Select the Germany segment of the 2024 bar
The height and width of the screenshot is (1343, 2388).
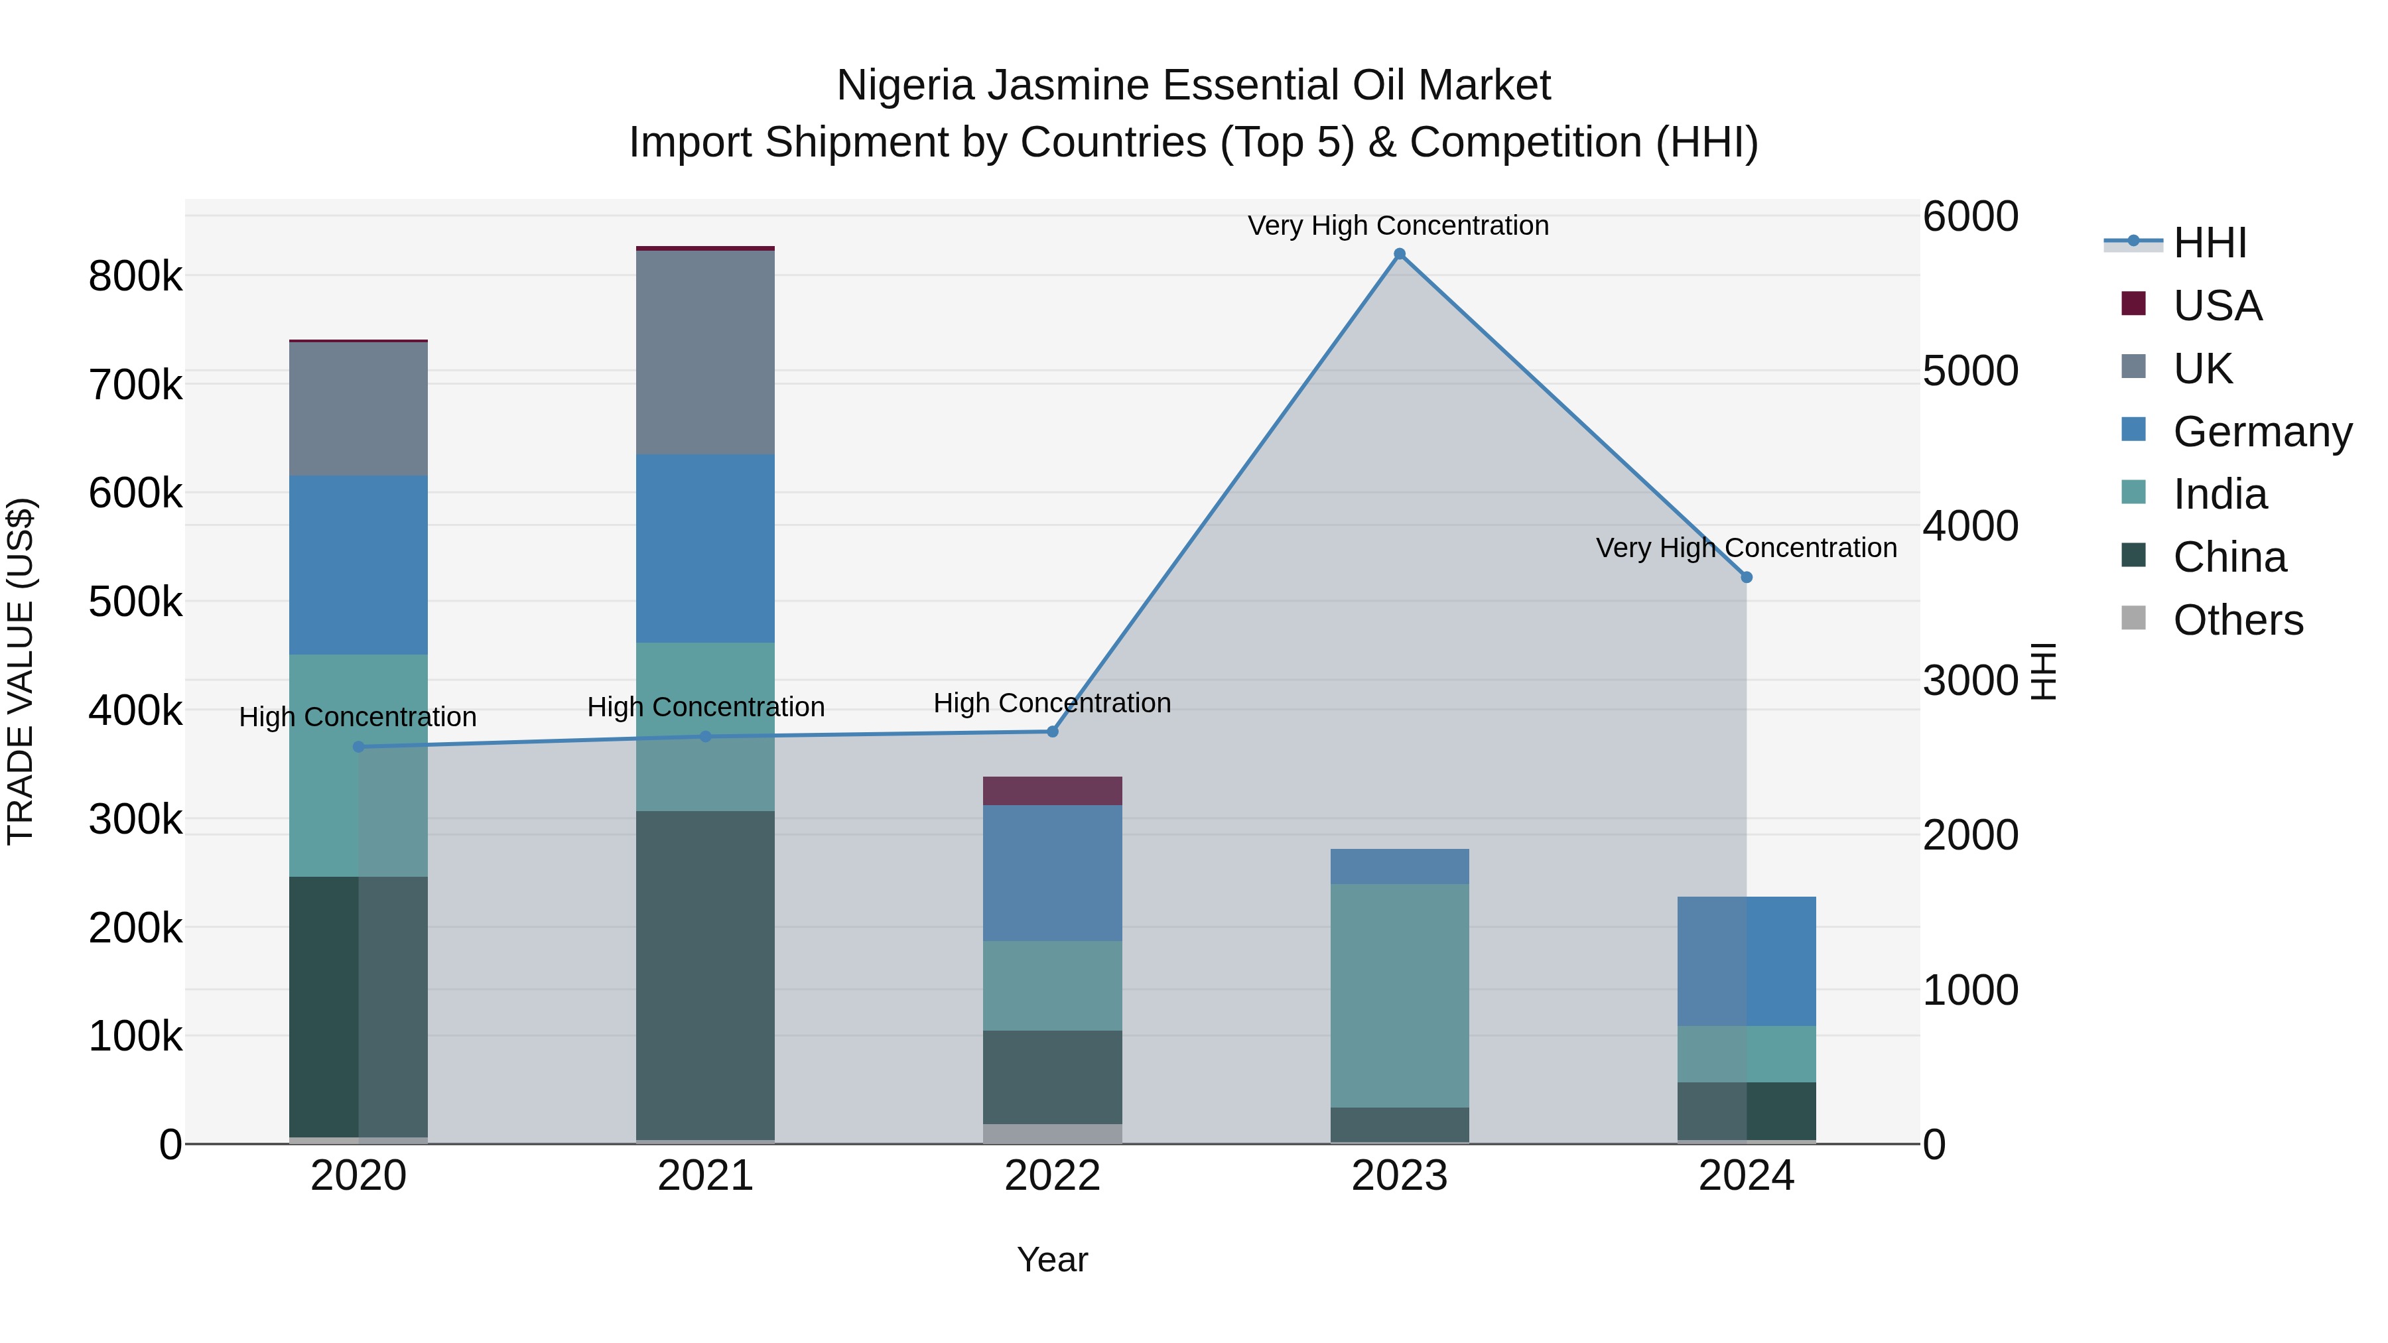click(x=1747, y=962)
